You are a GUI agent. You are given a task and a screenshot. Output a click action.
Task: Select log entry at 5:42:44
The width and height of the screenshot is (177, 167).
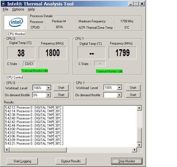[x=34, y=126]
